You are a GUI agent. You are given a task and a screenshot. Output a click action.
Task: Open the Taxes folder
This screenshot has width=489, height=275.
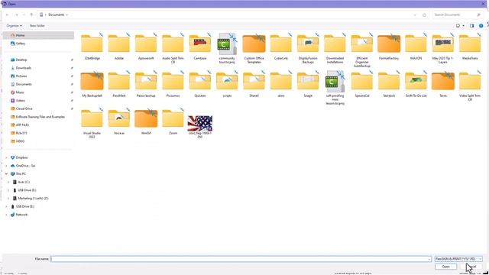pyautogui.click(x=443, y=84)
